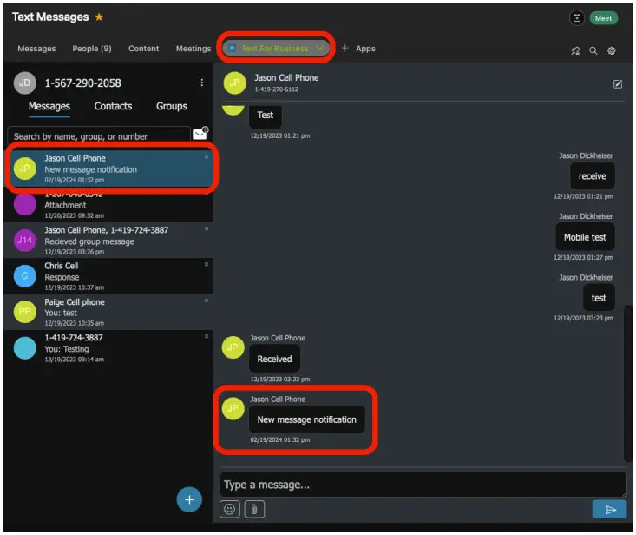Open the emoji picker
Screen dimensions: 636x535
[x=230, y=510]
